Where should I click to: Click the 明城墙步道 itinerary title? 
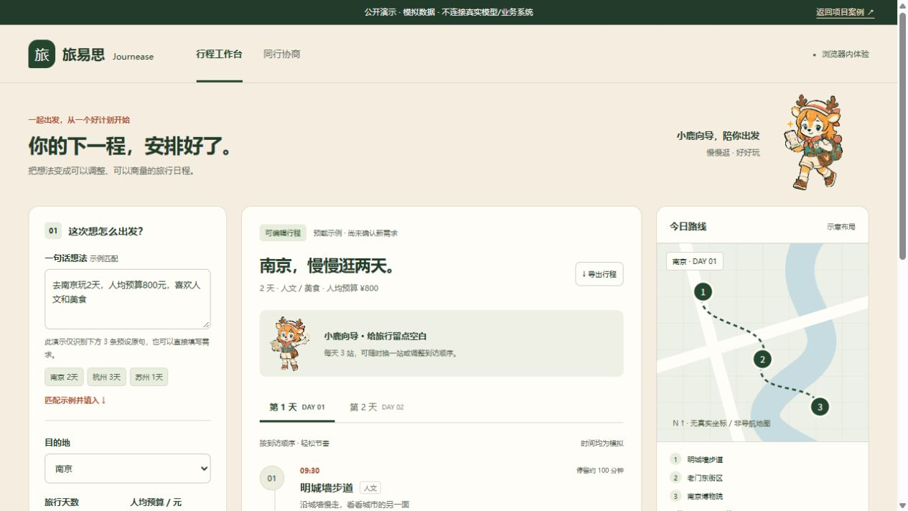[x=327, y=488]
